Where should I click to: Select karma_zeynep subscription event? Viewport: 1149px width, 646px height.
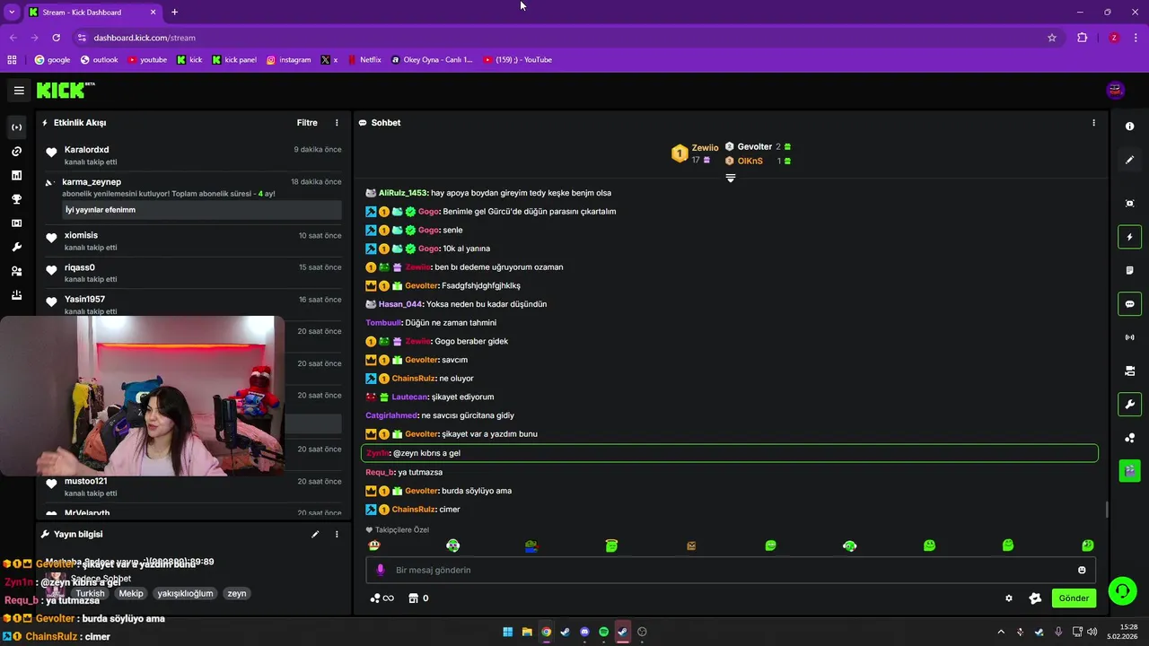(193, 197)
